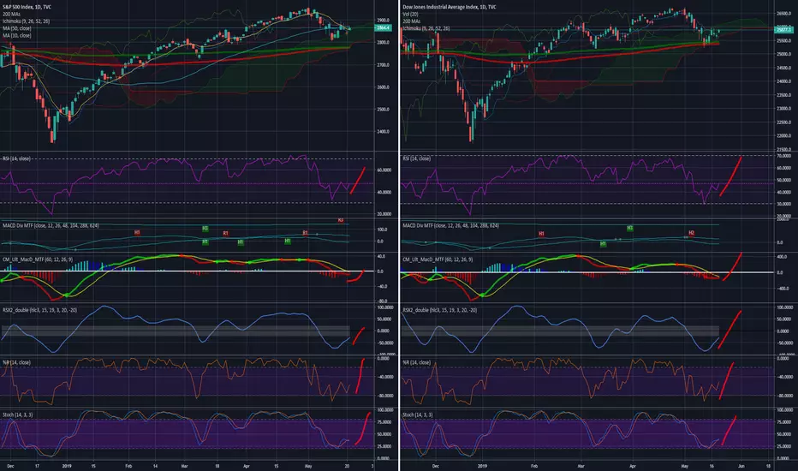Click the 2019 date on S&P time axis
This screenshot has height=471, width=798.
coord(67,466)
